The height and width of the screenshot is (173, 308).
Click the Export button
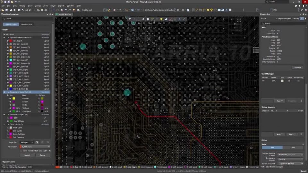[43, 155]
